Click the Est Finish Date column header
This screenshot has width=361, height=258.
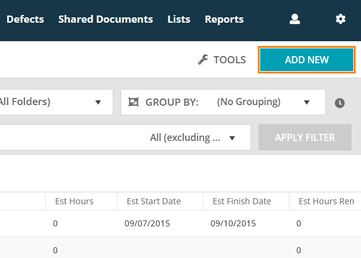pyautogui.click(x=242, y=201)
